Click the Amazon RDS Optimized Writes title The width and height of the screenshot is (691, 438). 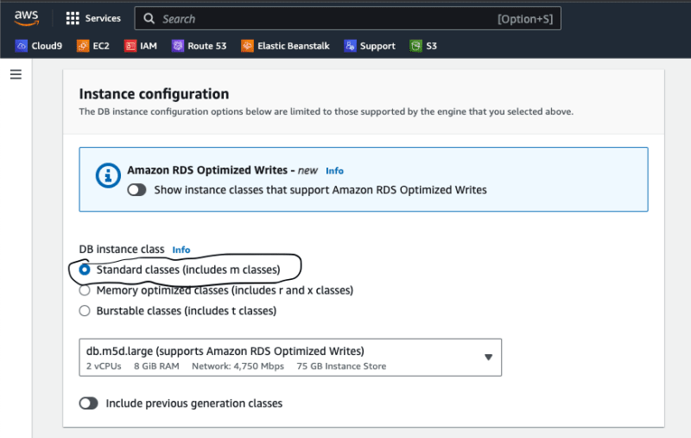coord(207,170)
